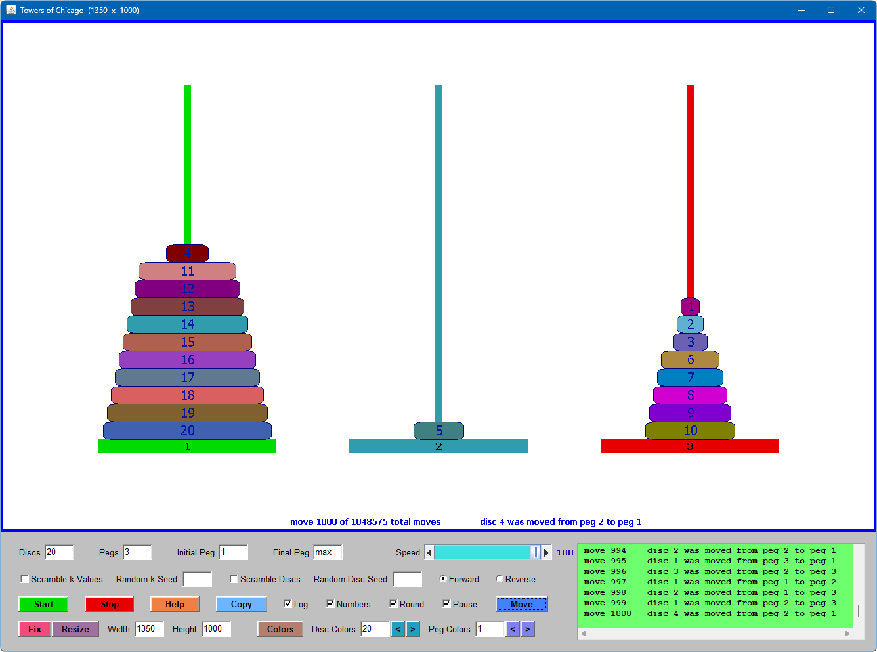Click the Disc Colors left arrow button
The width and height of the screenshot is (877, 652).
coord(398,629)
